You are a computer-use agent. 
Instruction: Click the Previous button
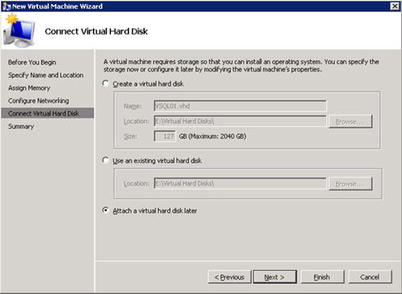[229, 277]
